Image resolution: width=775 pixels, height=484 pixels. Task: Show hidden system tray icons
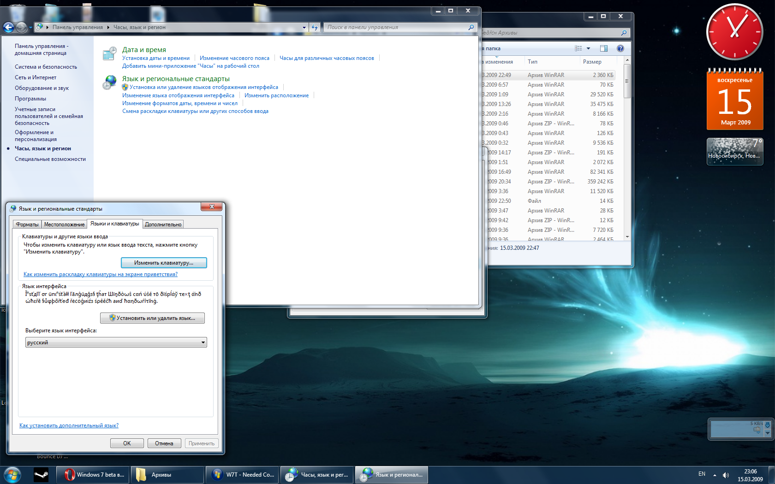(715, 475)
